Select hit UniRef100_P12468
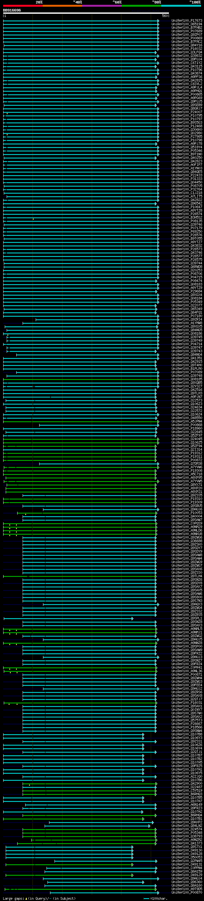Viewport: 204px width, 901px height. tap(187, 126)
